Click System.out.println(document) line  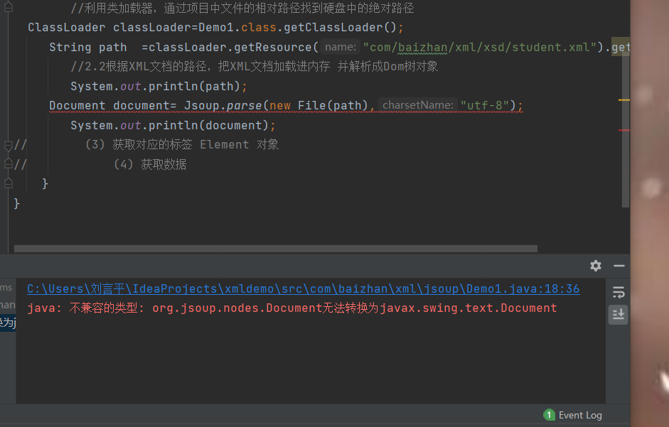pos(173,126)
